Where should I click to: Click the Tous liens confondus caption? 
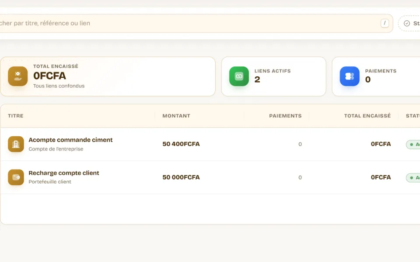pos(59,86)
